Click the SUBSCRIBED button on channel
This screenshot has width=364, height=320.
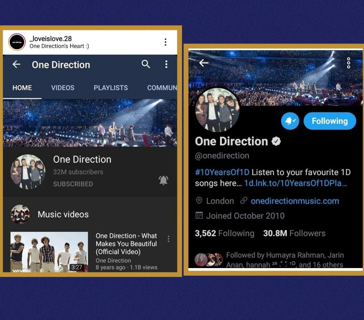click(73, 184)
